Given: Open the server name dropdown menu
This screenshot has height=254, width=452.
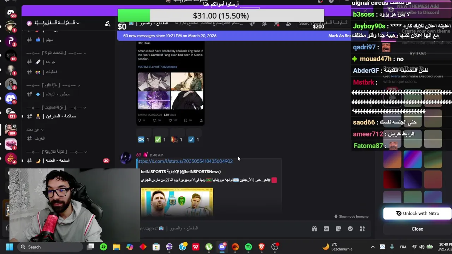Looking at the screenshot, I should point(56,23).
